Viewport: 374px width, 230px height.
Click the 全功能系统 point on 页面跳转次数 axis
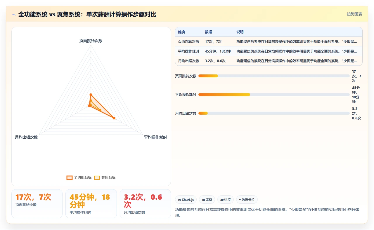click(x=91, y=95)
